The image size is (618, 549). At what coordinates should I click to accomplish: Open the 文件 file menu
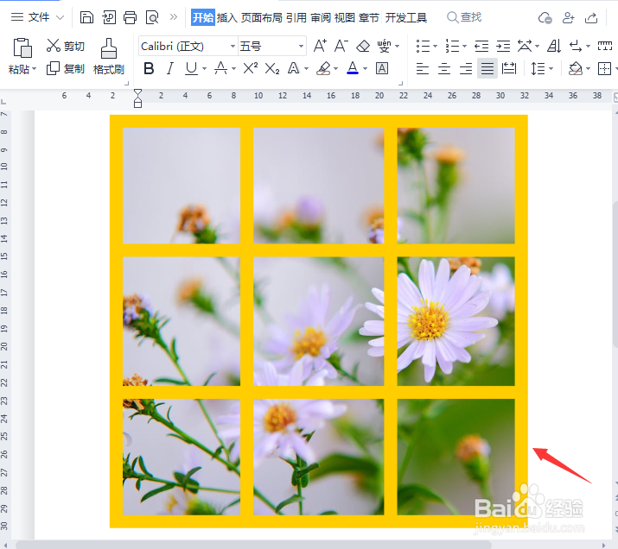click(39, 17)
